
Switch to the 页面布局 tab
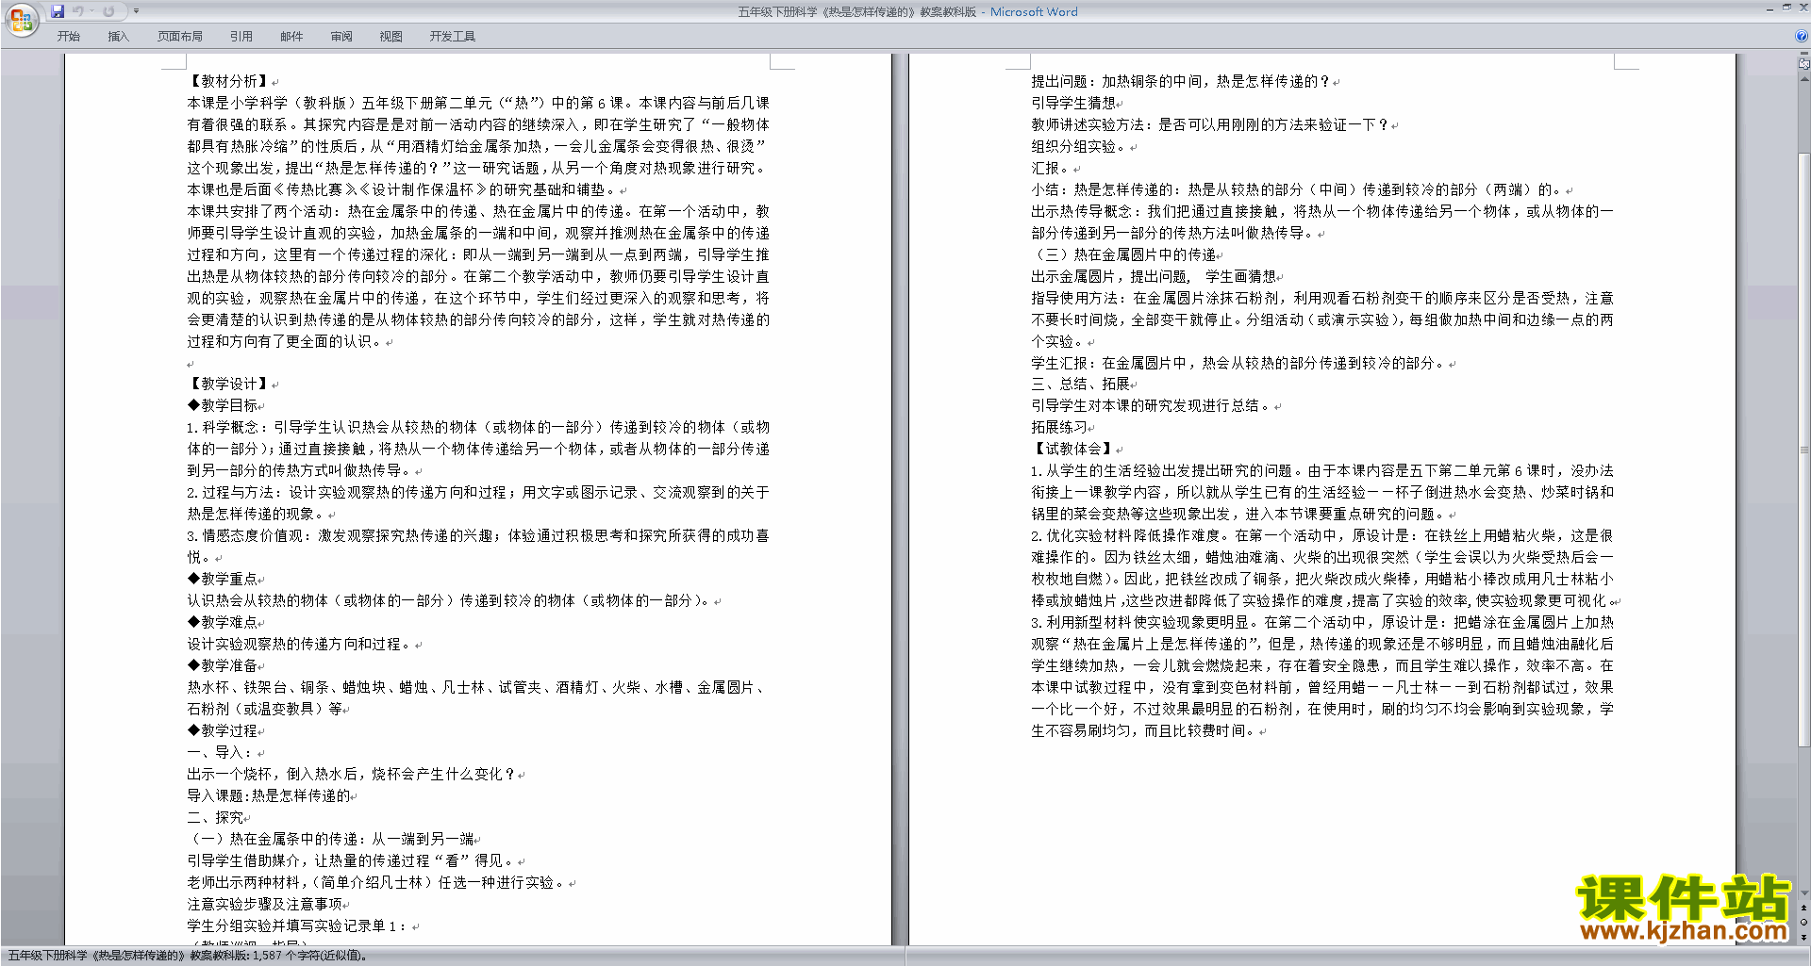[x=179, y=36]
